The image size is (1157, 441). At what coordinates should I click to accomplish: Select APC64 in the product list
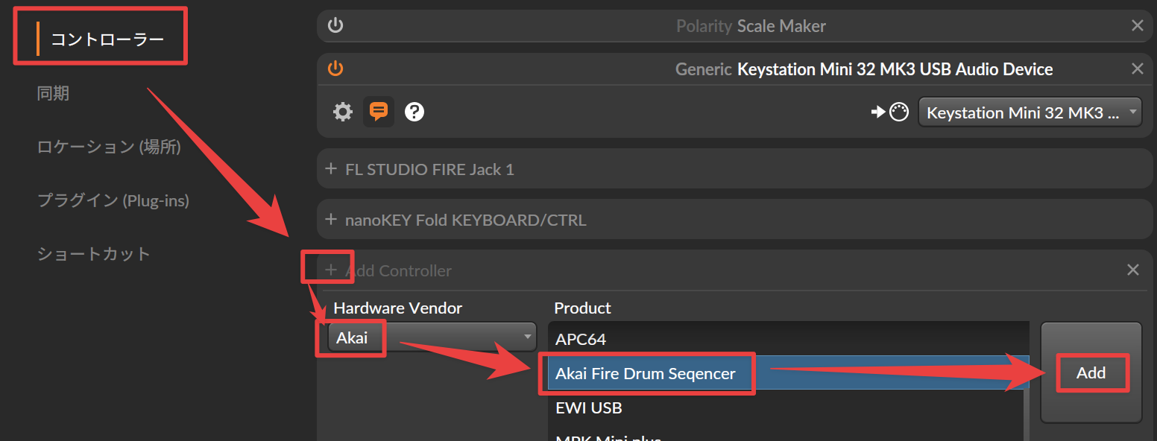tap(581, 340)
